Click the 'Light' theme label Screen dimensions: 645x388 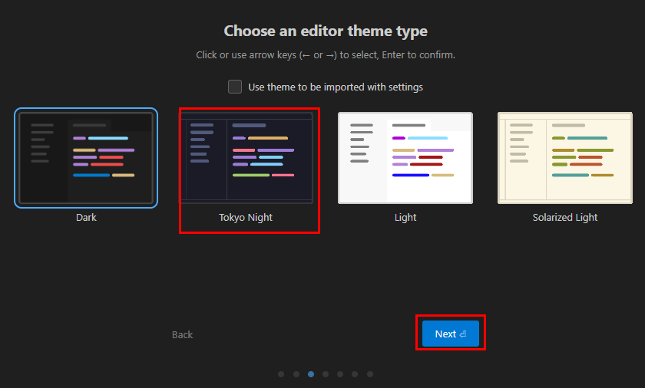405,217
